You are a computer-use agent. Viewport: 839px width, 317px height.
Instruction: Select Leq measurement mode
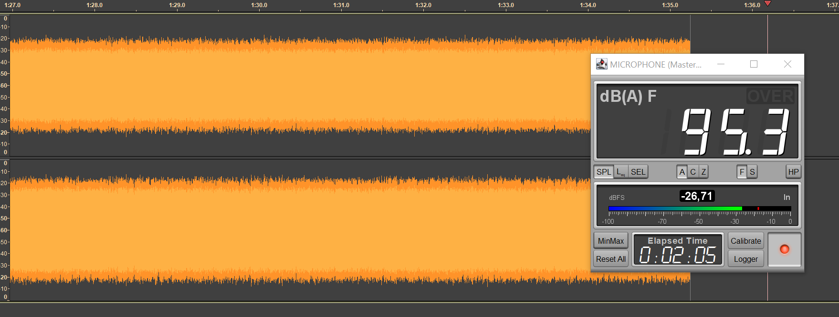click(620, 172)
